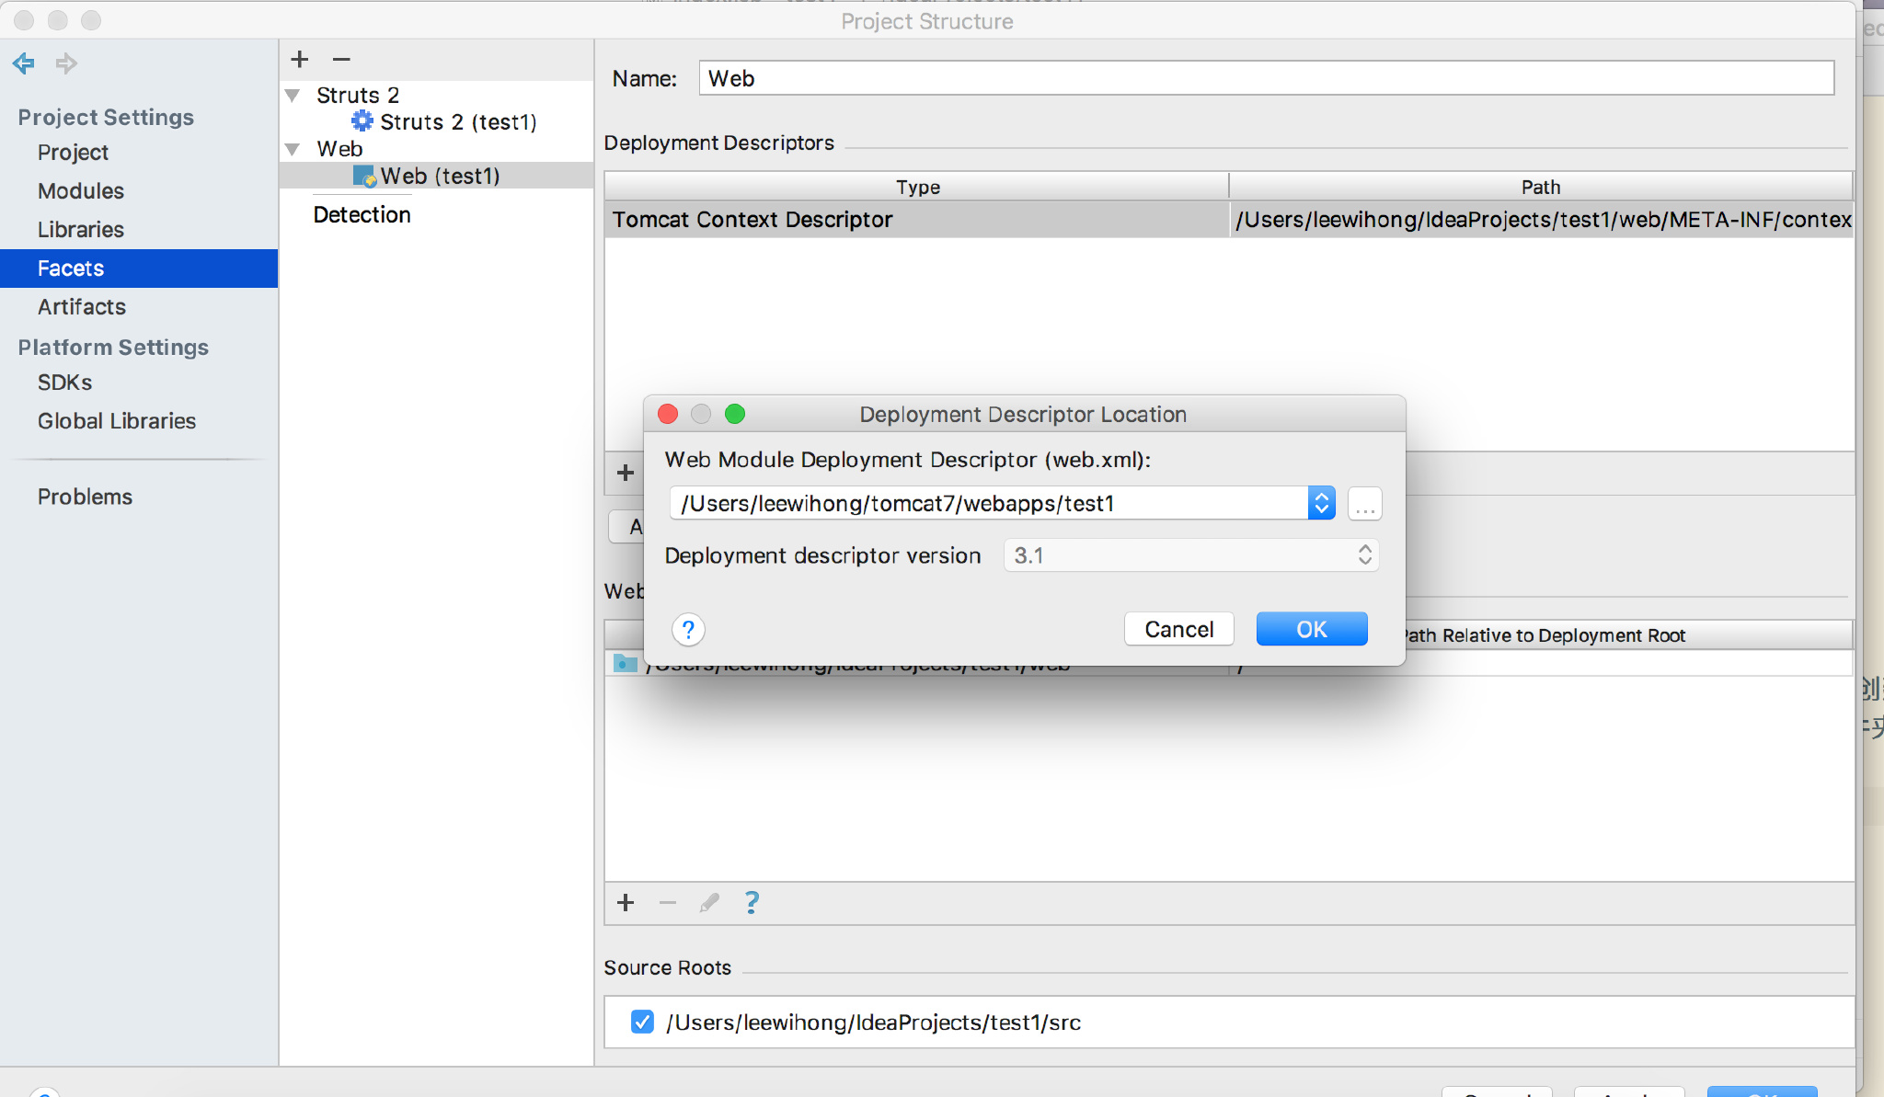Remove selected facet with minus icon
1884x1097 pixels.
pyautogui.click(x=341, y=60)
